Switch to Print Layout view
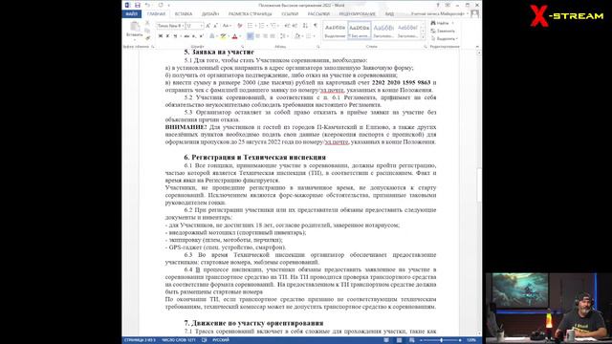Image resolution: width=612 pixels, height=344 pixels. 400,340
